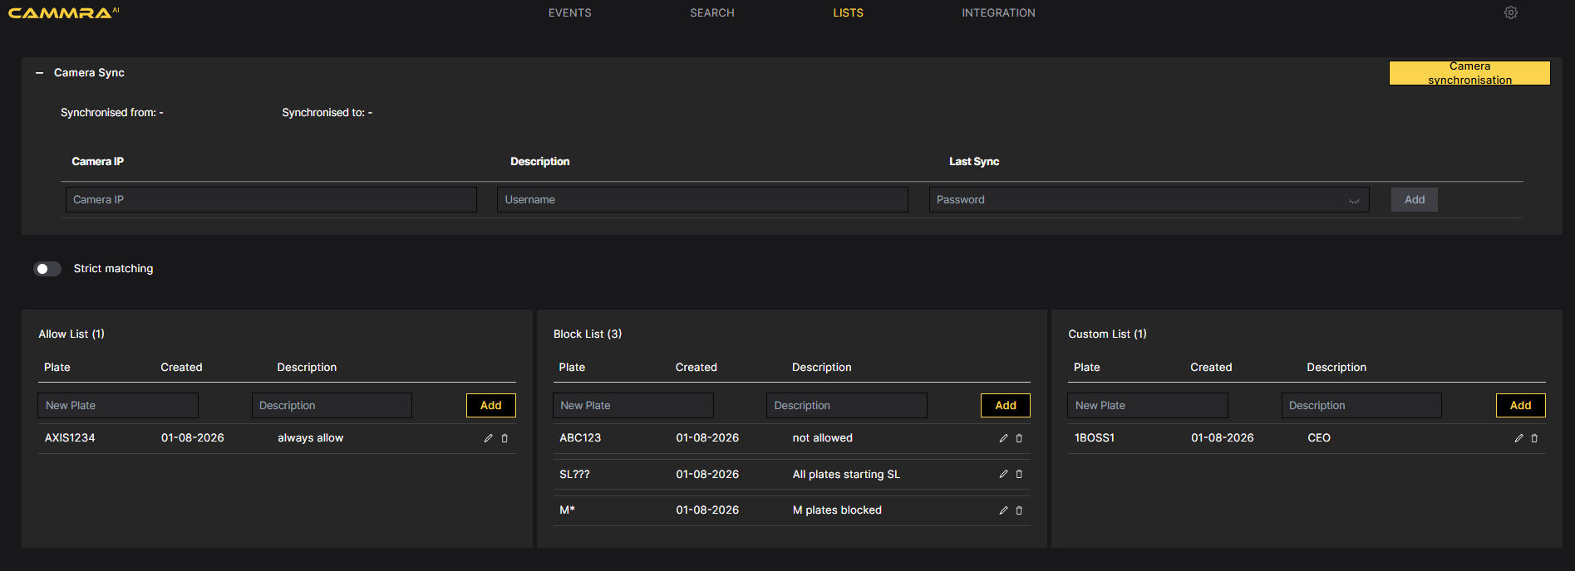
Task: Delete the AXIS1234 plate entry
Action: tap(504, 438)
